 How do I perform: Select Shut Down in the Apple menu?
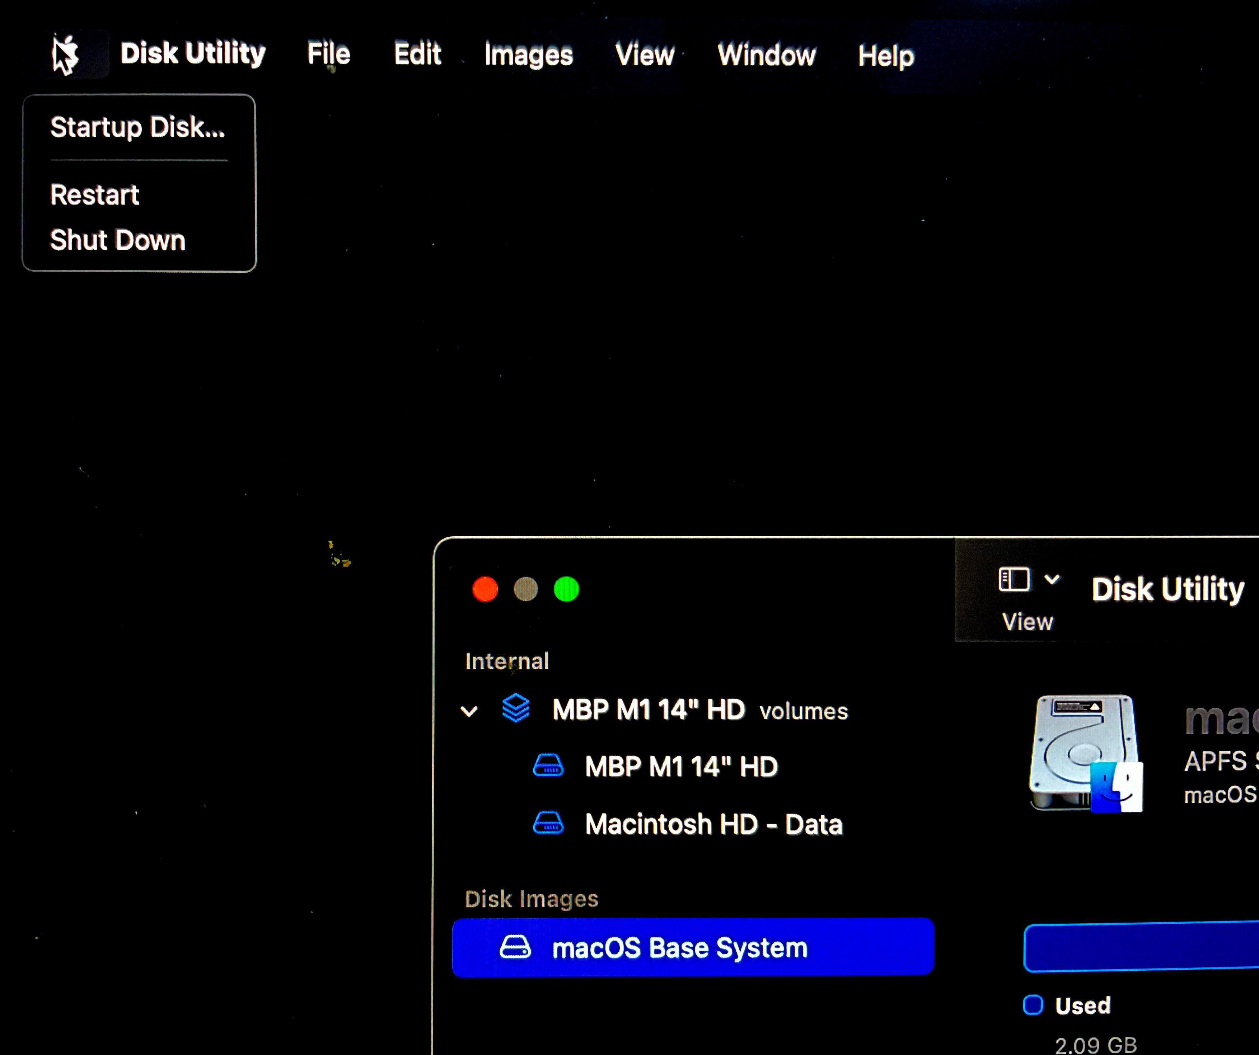(117, 240)
